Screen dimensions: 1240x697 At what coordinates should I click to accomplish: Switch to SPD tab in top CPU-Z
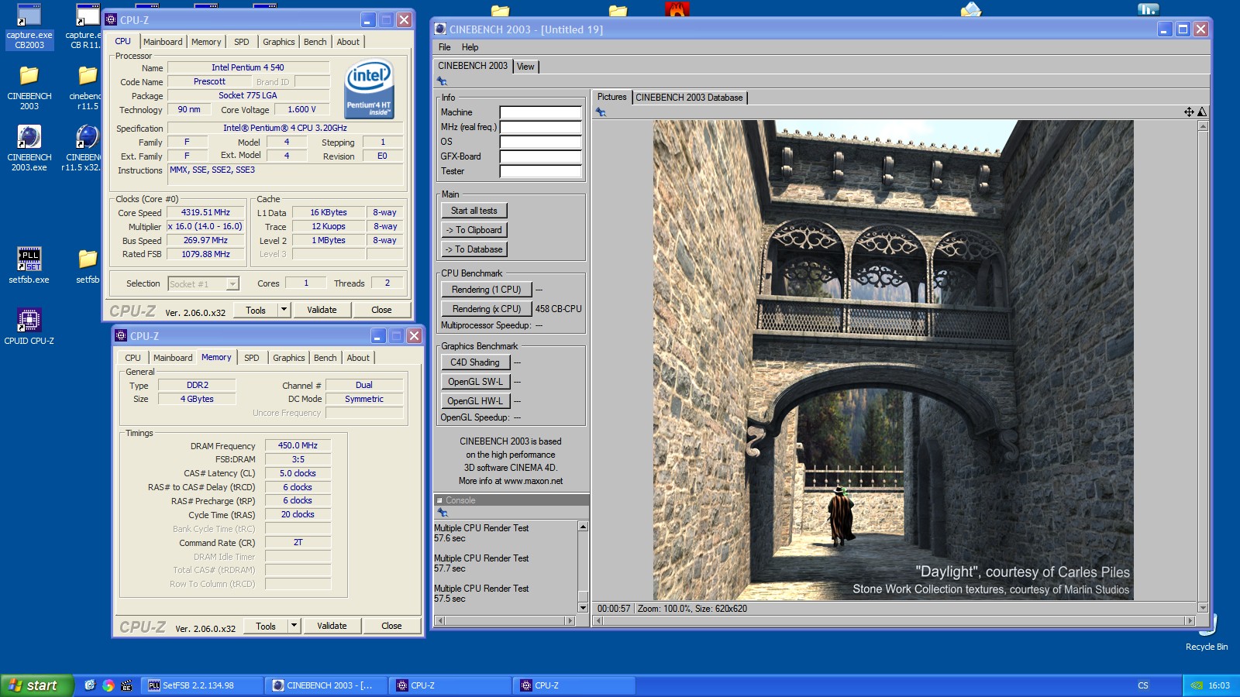pos(242,42)
